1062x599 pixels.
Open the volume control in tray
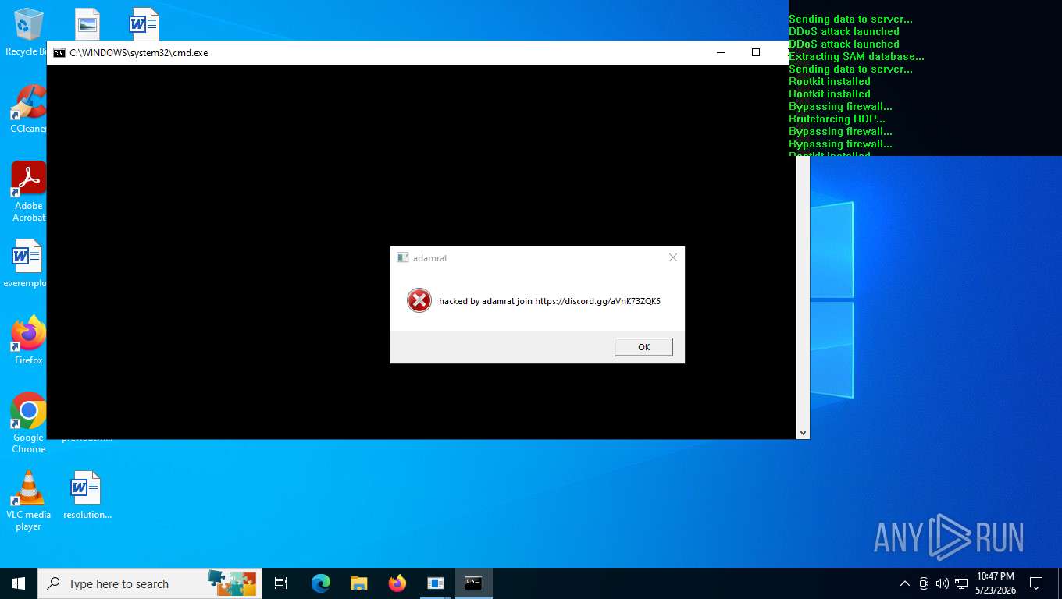coord(943,583)
